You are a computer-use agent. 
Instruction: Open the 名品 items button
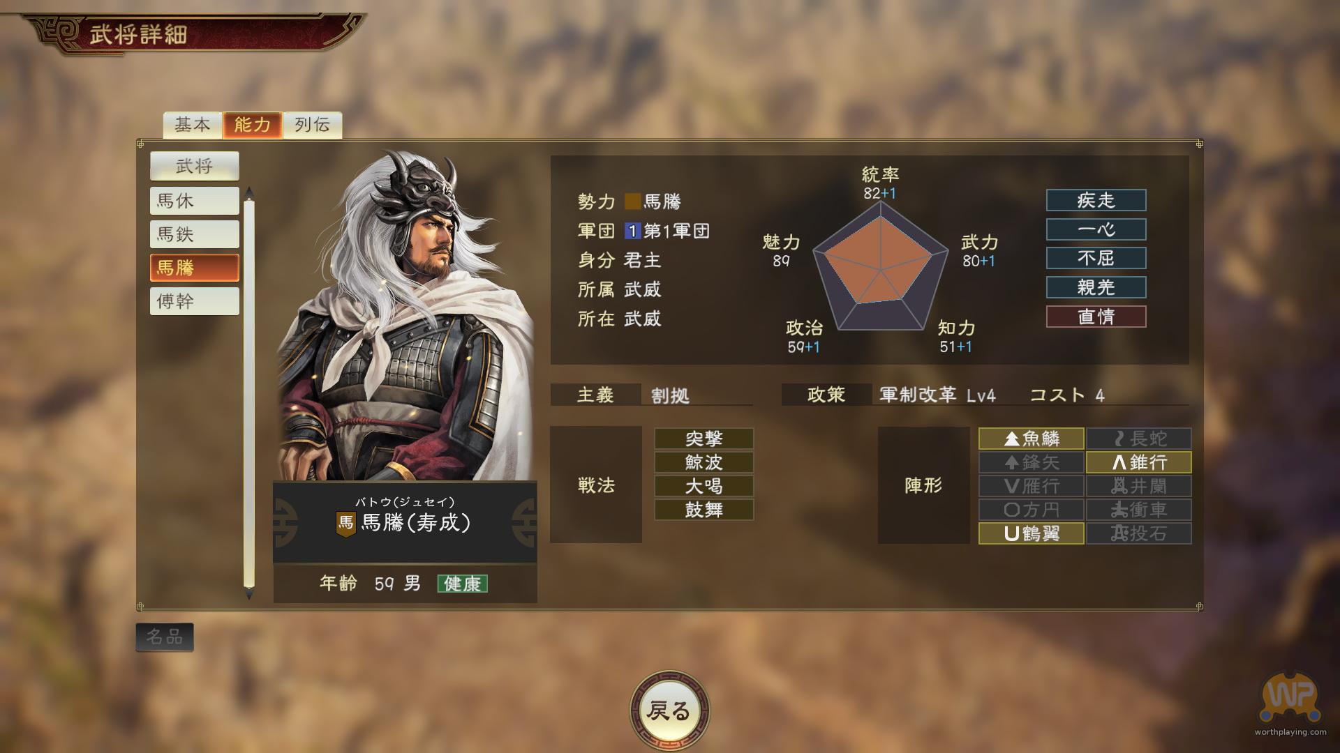point(164,637)
